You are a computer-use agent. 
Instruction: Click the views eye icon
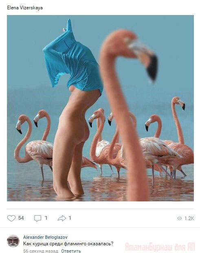pyautogui.click(x=180, y=218)
